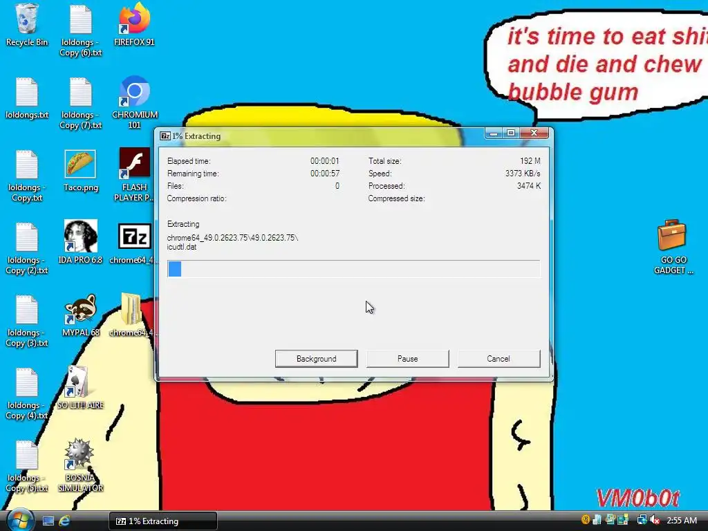This screenshot has width=708, height=531.
Task: Select the FLASH PLAYER shortcut icon
Action: [x=135, y=175]
